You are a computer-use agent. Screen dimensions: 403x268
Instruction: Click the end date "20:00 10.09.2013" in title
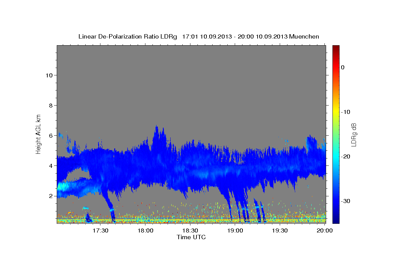262,36
